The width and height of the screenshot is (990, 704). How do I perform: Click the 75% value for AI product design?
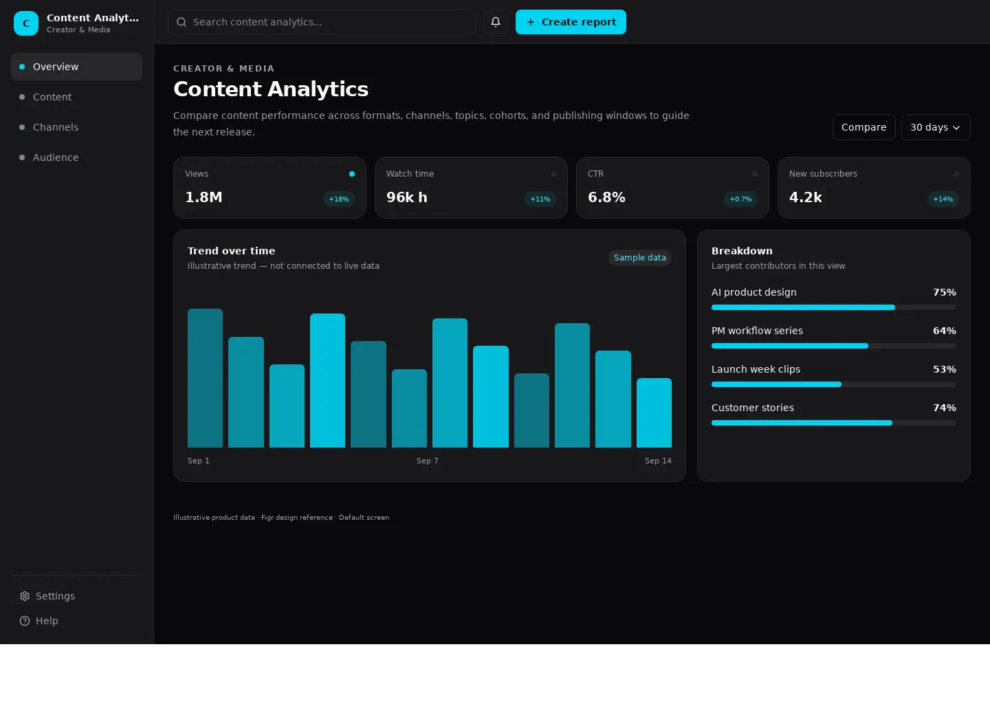945,292
